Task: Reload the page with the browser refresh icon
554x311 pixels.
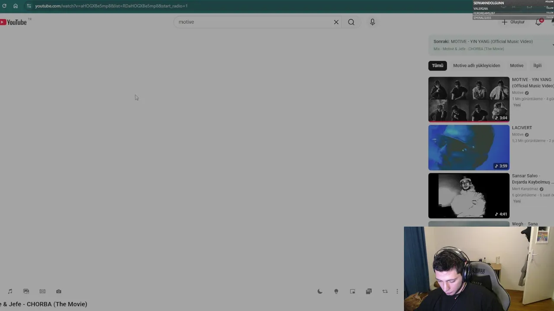Action: [x=4, y=6]
